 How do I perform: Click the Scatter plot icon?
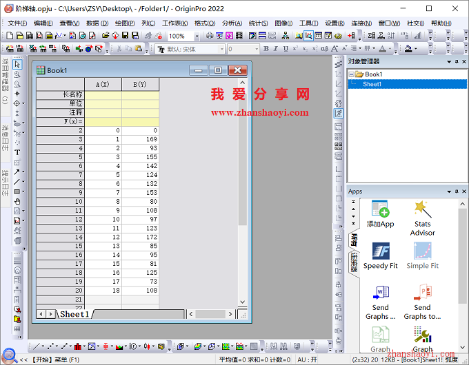[50, 346]
